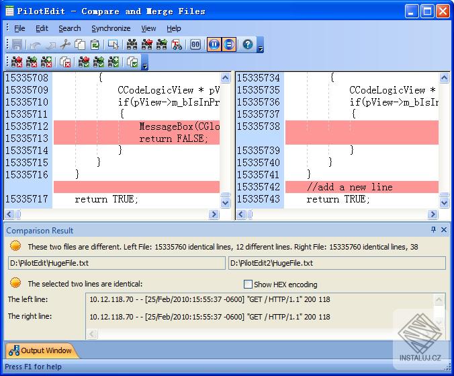Open the View menu
The image size is (454, 376).
148,28
